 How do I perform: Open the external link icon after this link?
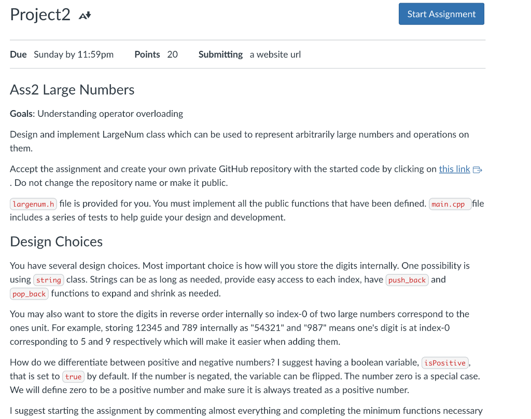coord(478,169)
